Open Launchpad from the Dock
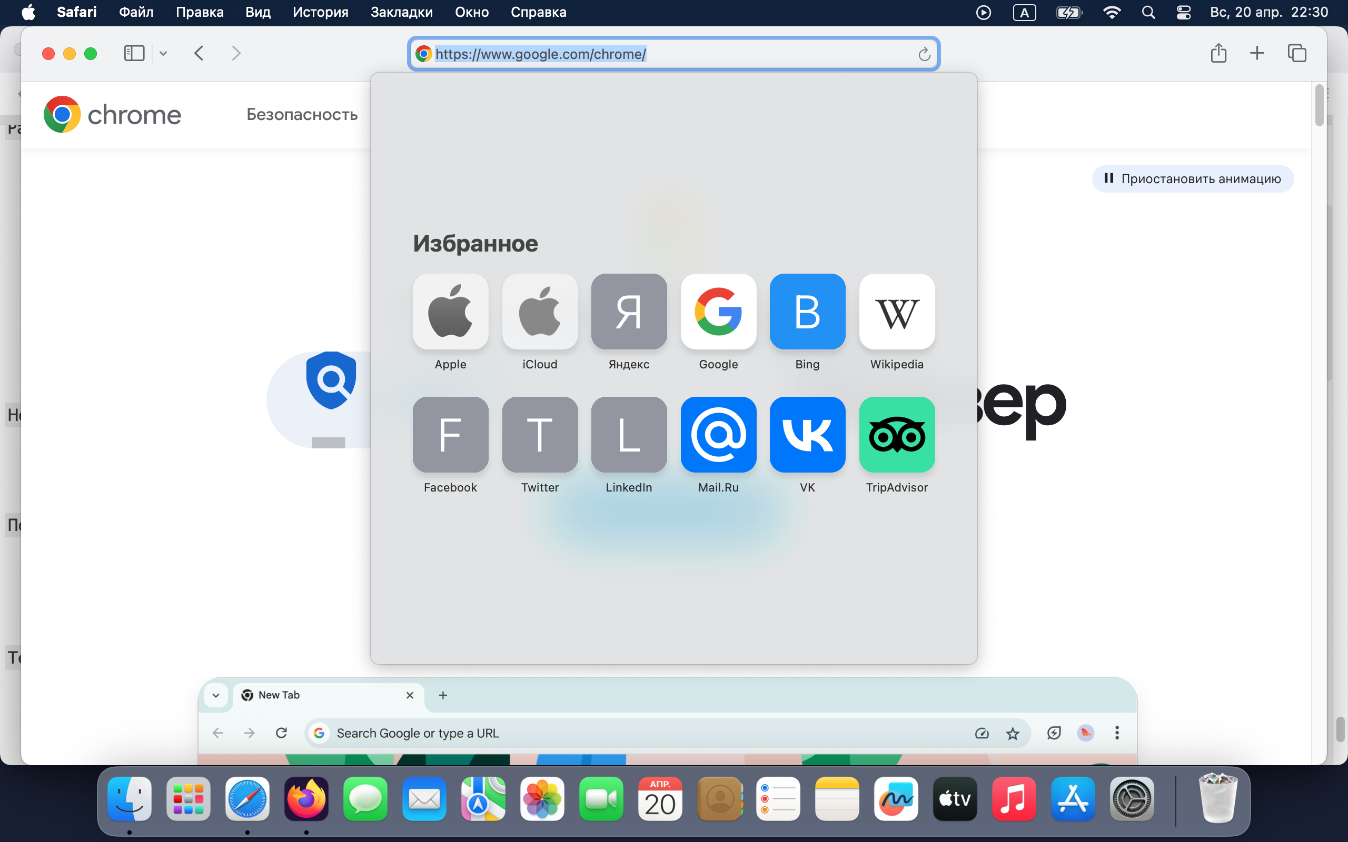 click(189, 798)
